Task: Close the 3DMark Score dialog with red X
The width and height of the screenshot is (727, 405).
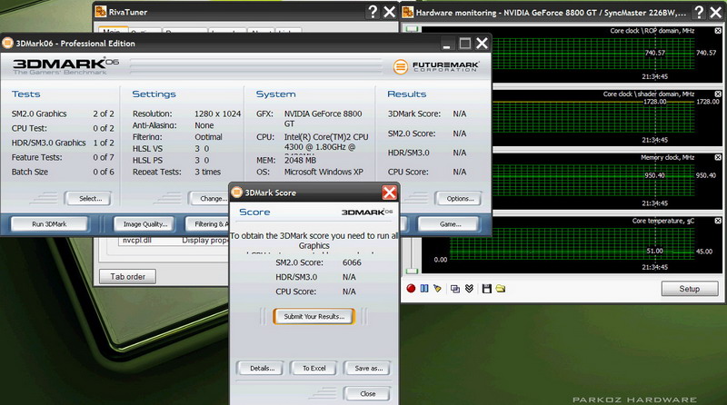Action: pos(389,193)
